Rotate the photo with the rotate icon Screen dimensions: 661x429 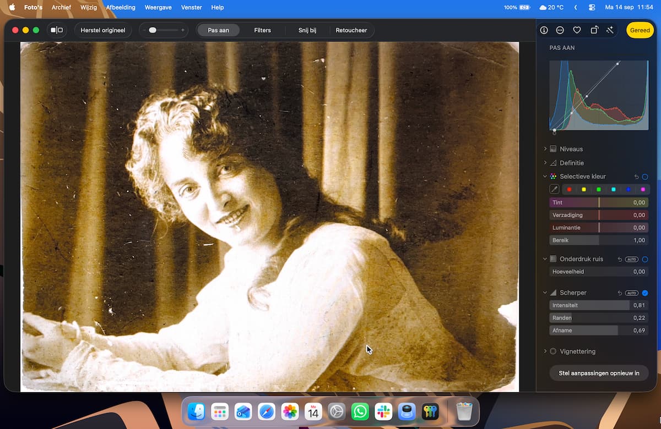tap(594, 30)
